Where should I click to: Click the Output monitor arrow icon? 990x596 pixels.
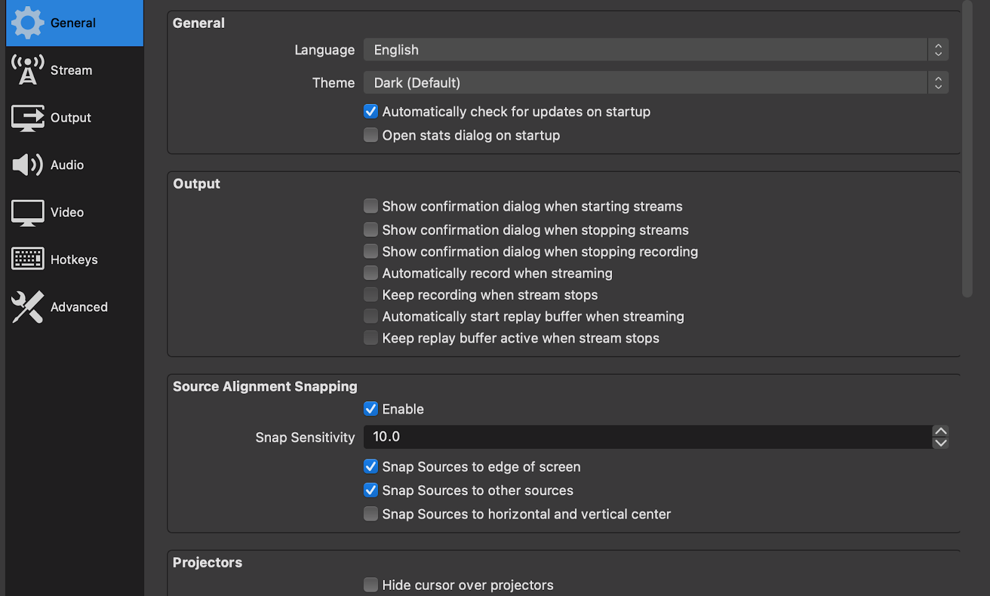click(x=28, y=117)
